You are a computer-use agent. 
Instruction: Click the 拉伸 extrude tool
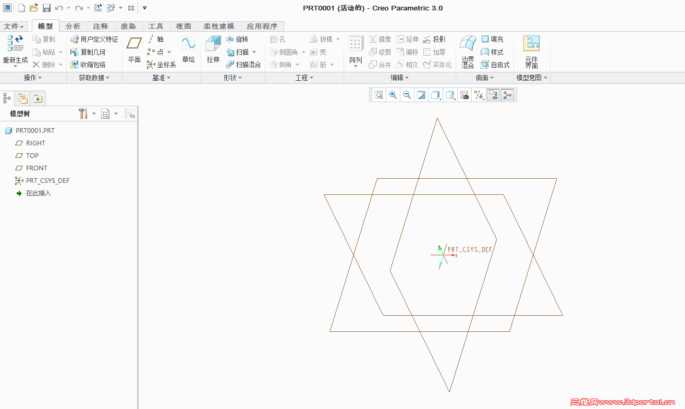pyautogui.click(x=213, y=50)
